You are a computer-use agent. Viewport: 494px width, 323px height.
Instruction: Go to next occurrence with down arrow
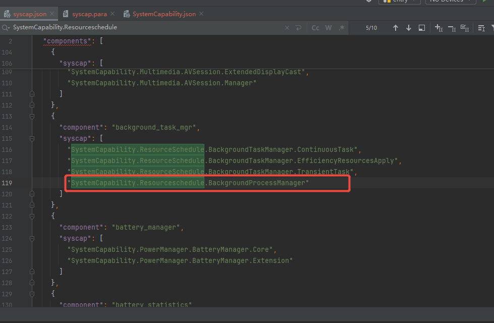coord(409,28)
